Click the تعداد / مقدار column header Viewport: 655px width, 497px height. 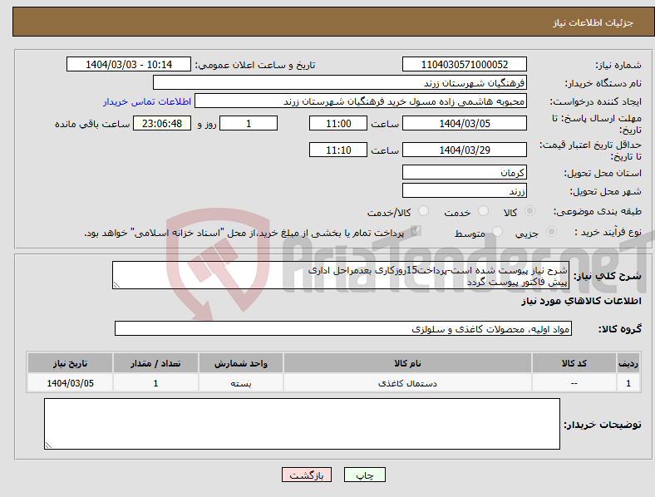tap(155, 363)
